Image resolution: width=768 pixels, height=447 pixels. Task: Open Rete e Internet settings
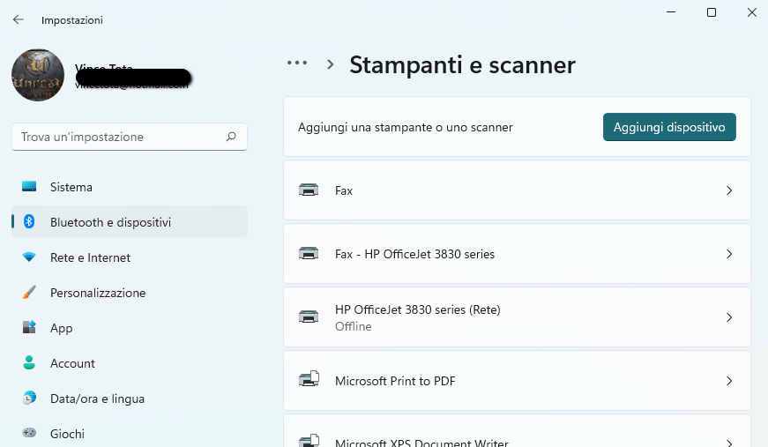(130, 257)
